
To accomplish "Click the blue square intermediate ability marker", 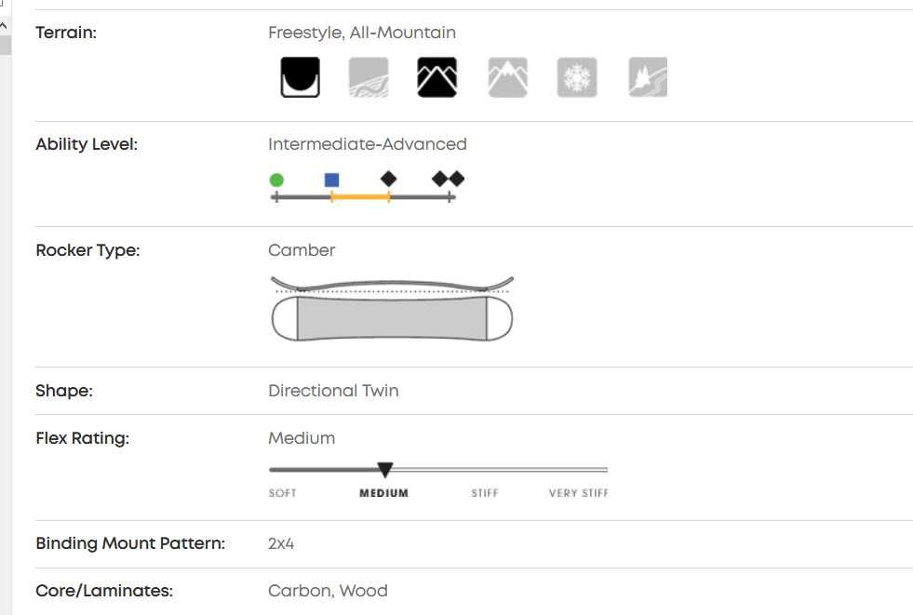I will tap(332, 180).
